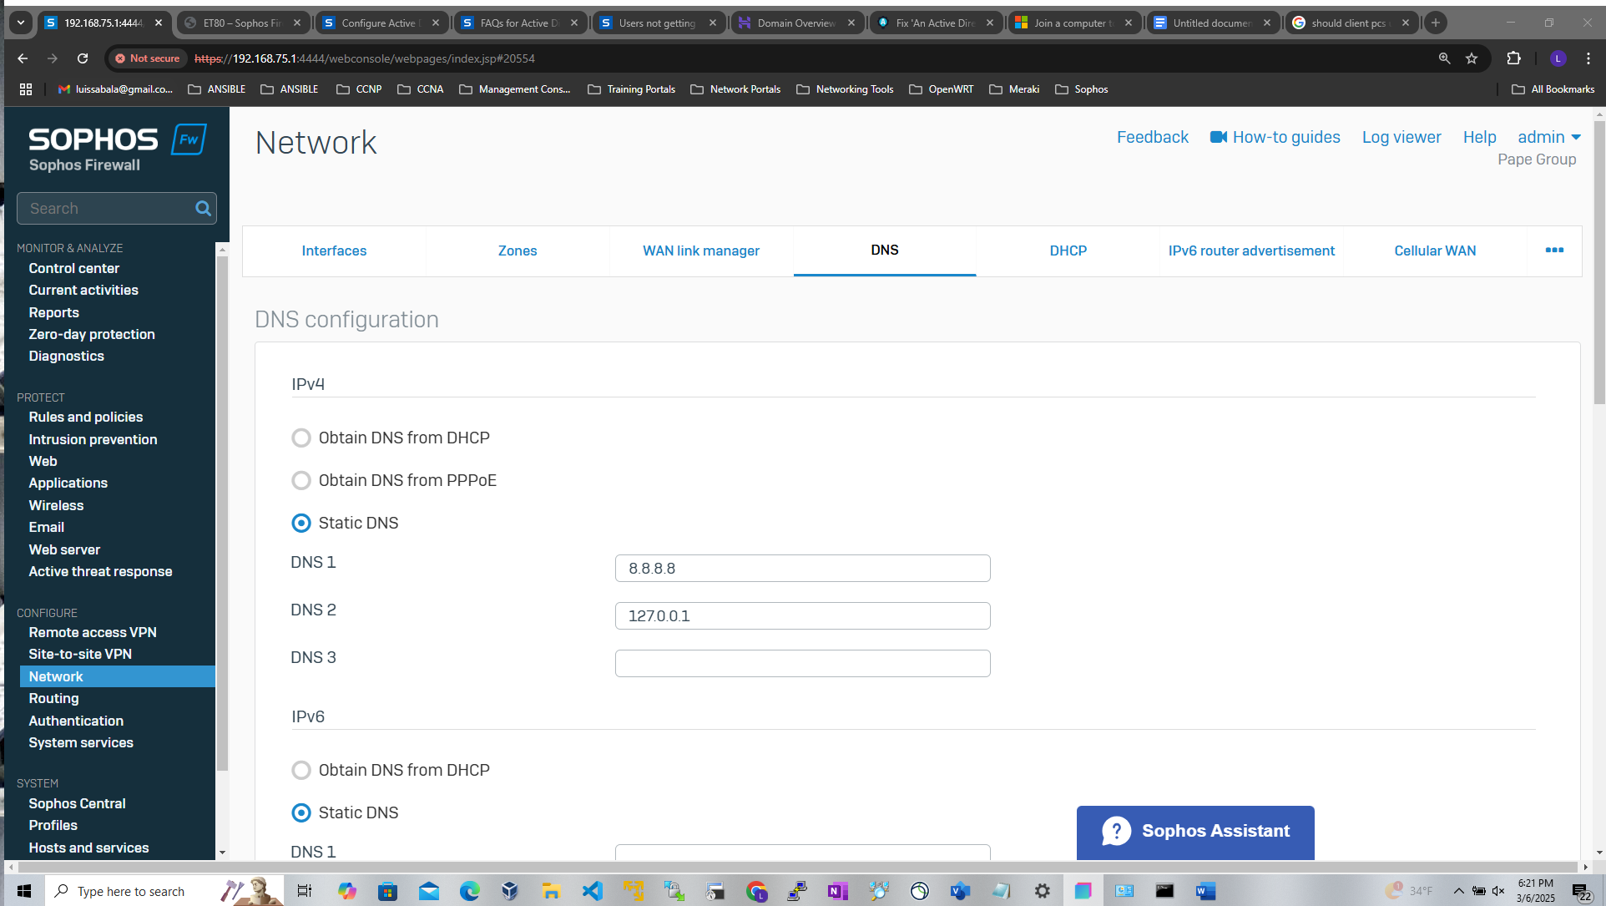
Task: Open the WAN link manager tab
Action: (701, 251)
